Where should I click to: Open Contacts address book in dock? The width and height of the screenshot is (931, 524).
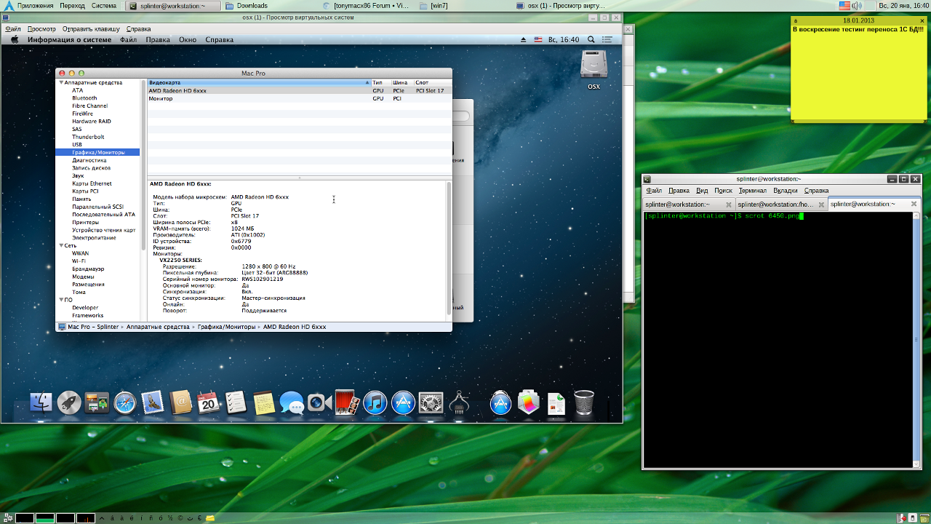coord(180,402)
